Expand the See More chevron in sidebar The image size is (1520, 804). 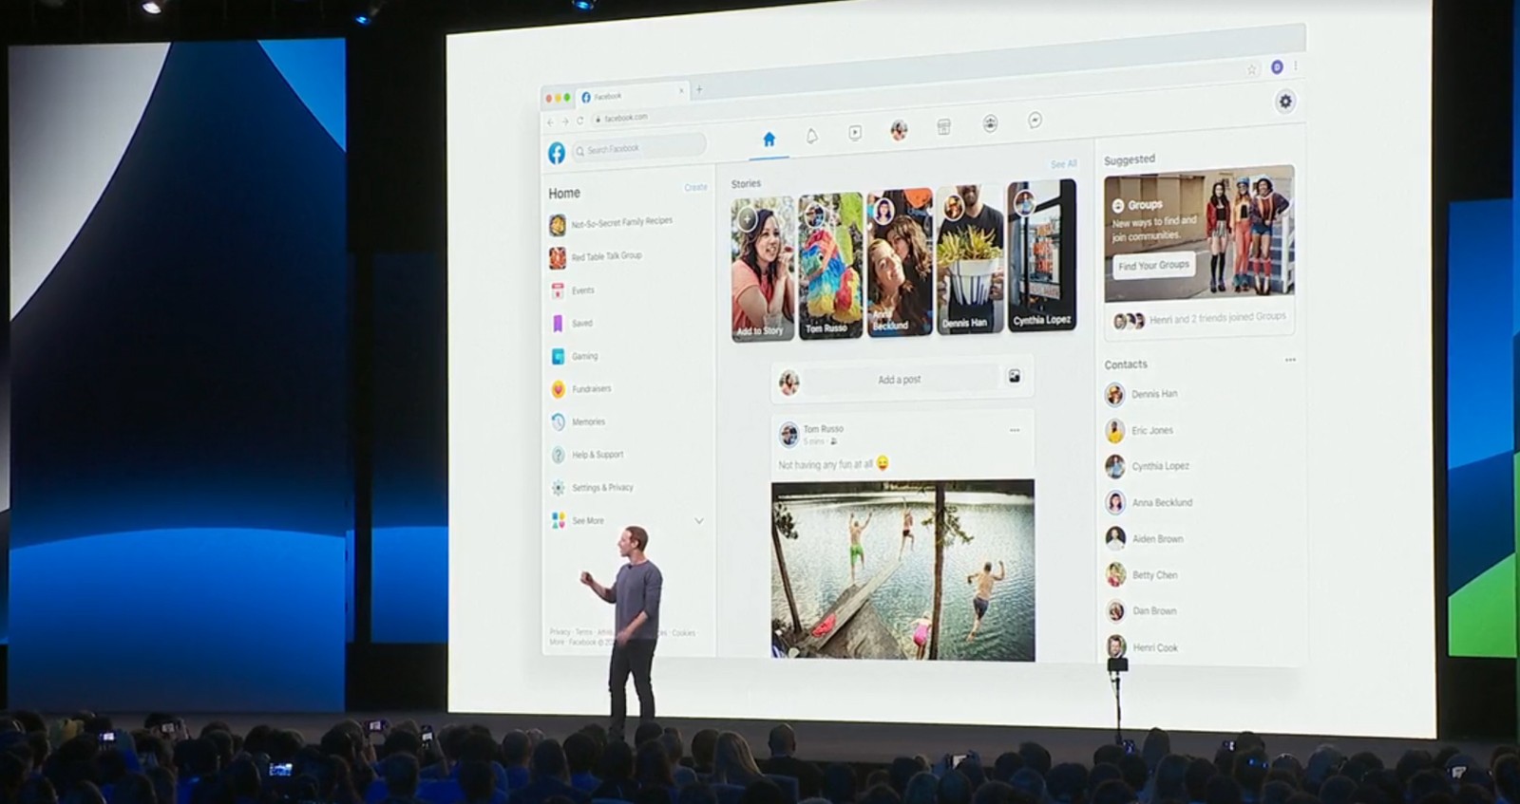[x=699, y=521]
